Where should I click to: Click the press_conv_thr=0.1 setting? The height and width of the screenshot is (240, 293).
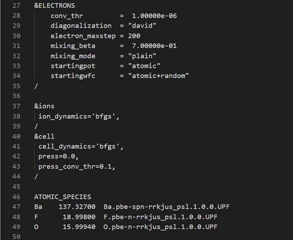pos(77,167)
